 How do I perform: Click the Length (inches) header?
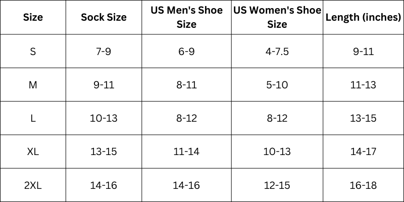(363, 17)
